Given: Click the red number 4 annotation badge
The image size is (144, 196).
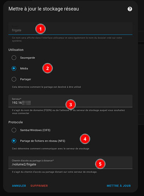Looking at the screenshot, I should click(85, 139).
